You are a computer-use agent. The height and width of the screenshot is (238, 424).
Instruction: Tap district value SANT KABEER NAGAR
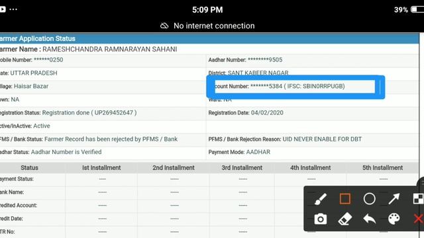(x=258, y=73)
